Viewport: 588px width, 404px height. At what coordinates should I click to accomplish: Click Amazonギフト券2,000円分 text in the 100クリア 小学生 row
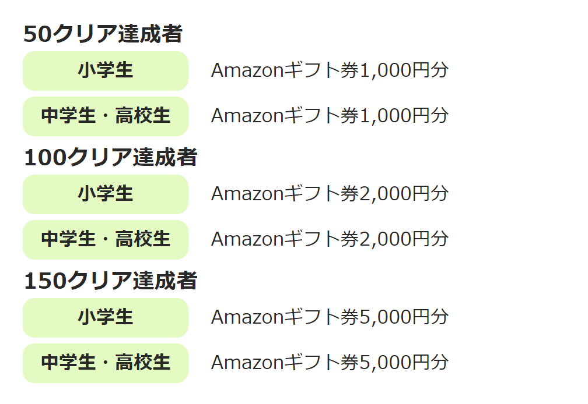point(330,194)
